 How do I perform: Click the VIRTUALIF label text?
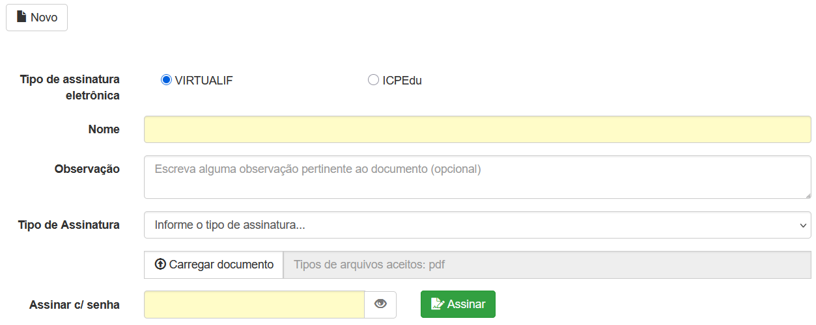(204, 81)
